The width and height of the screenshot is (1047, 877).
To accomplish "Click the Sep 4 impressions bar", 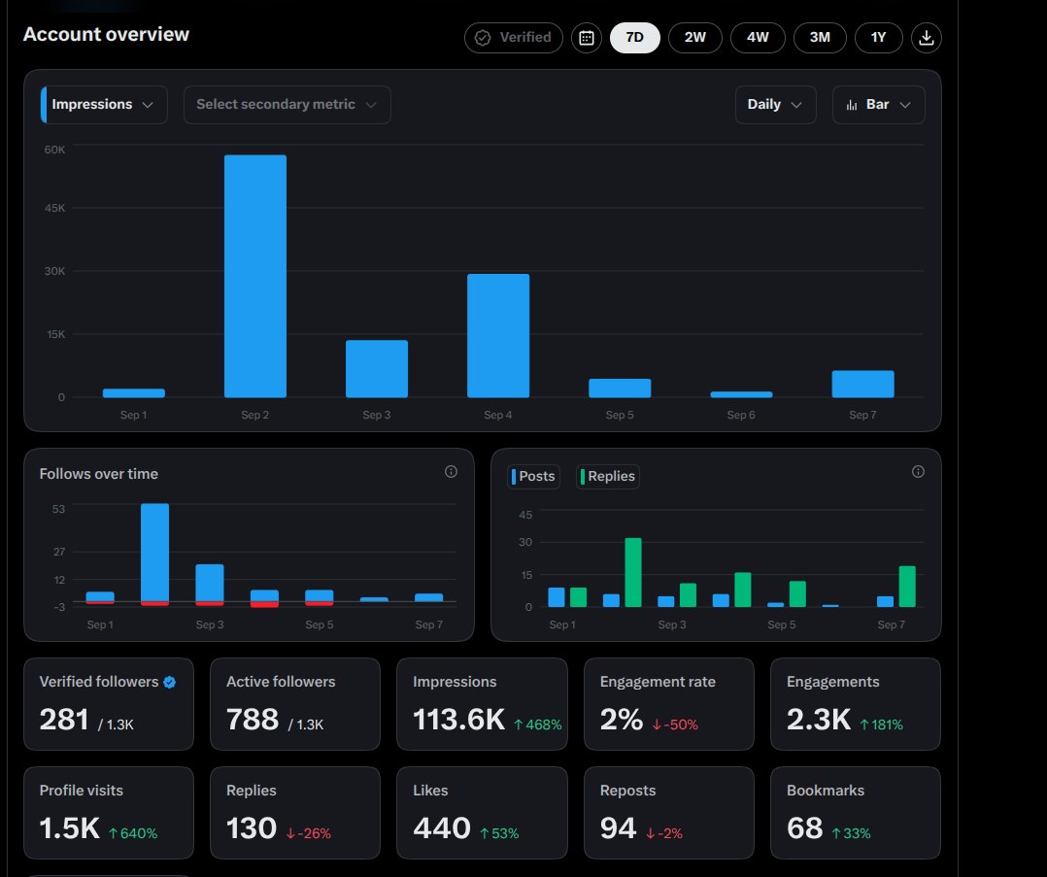I will 498,335.
